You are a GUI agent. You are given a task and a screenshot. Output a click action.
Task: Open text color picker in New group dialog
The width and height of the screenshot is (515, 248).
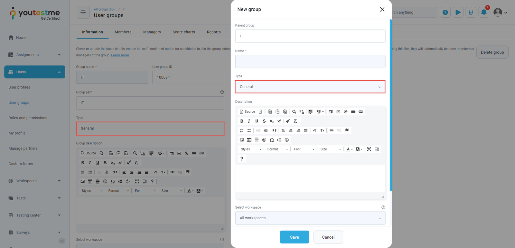pyautogui.click(x=349, y=149)
